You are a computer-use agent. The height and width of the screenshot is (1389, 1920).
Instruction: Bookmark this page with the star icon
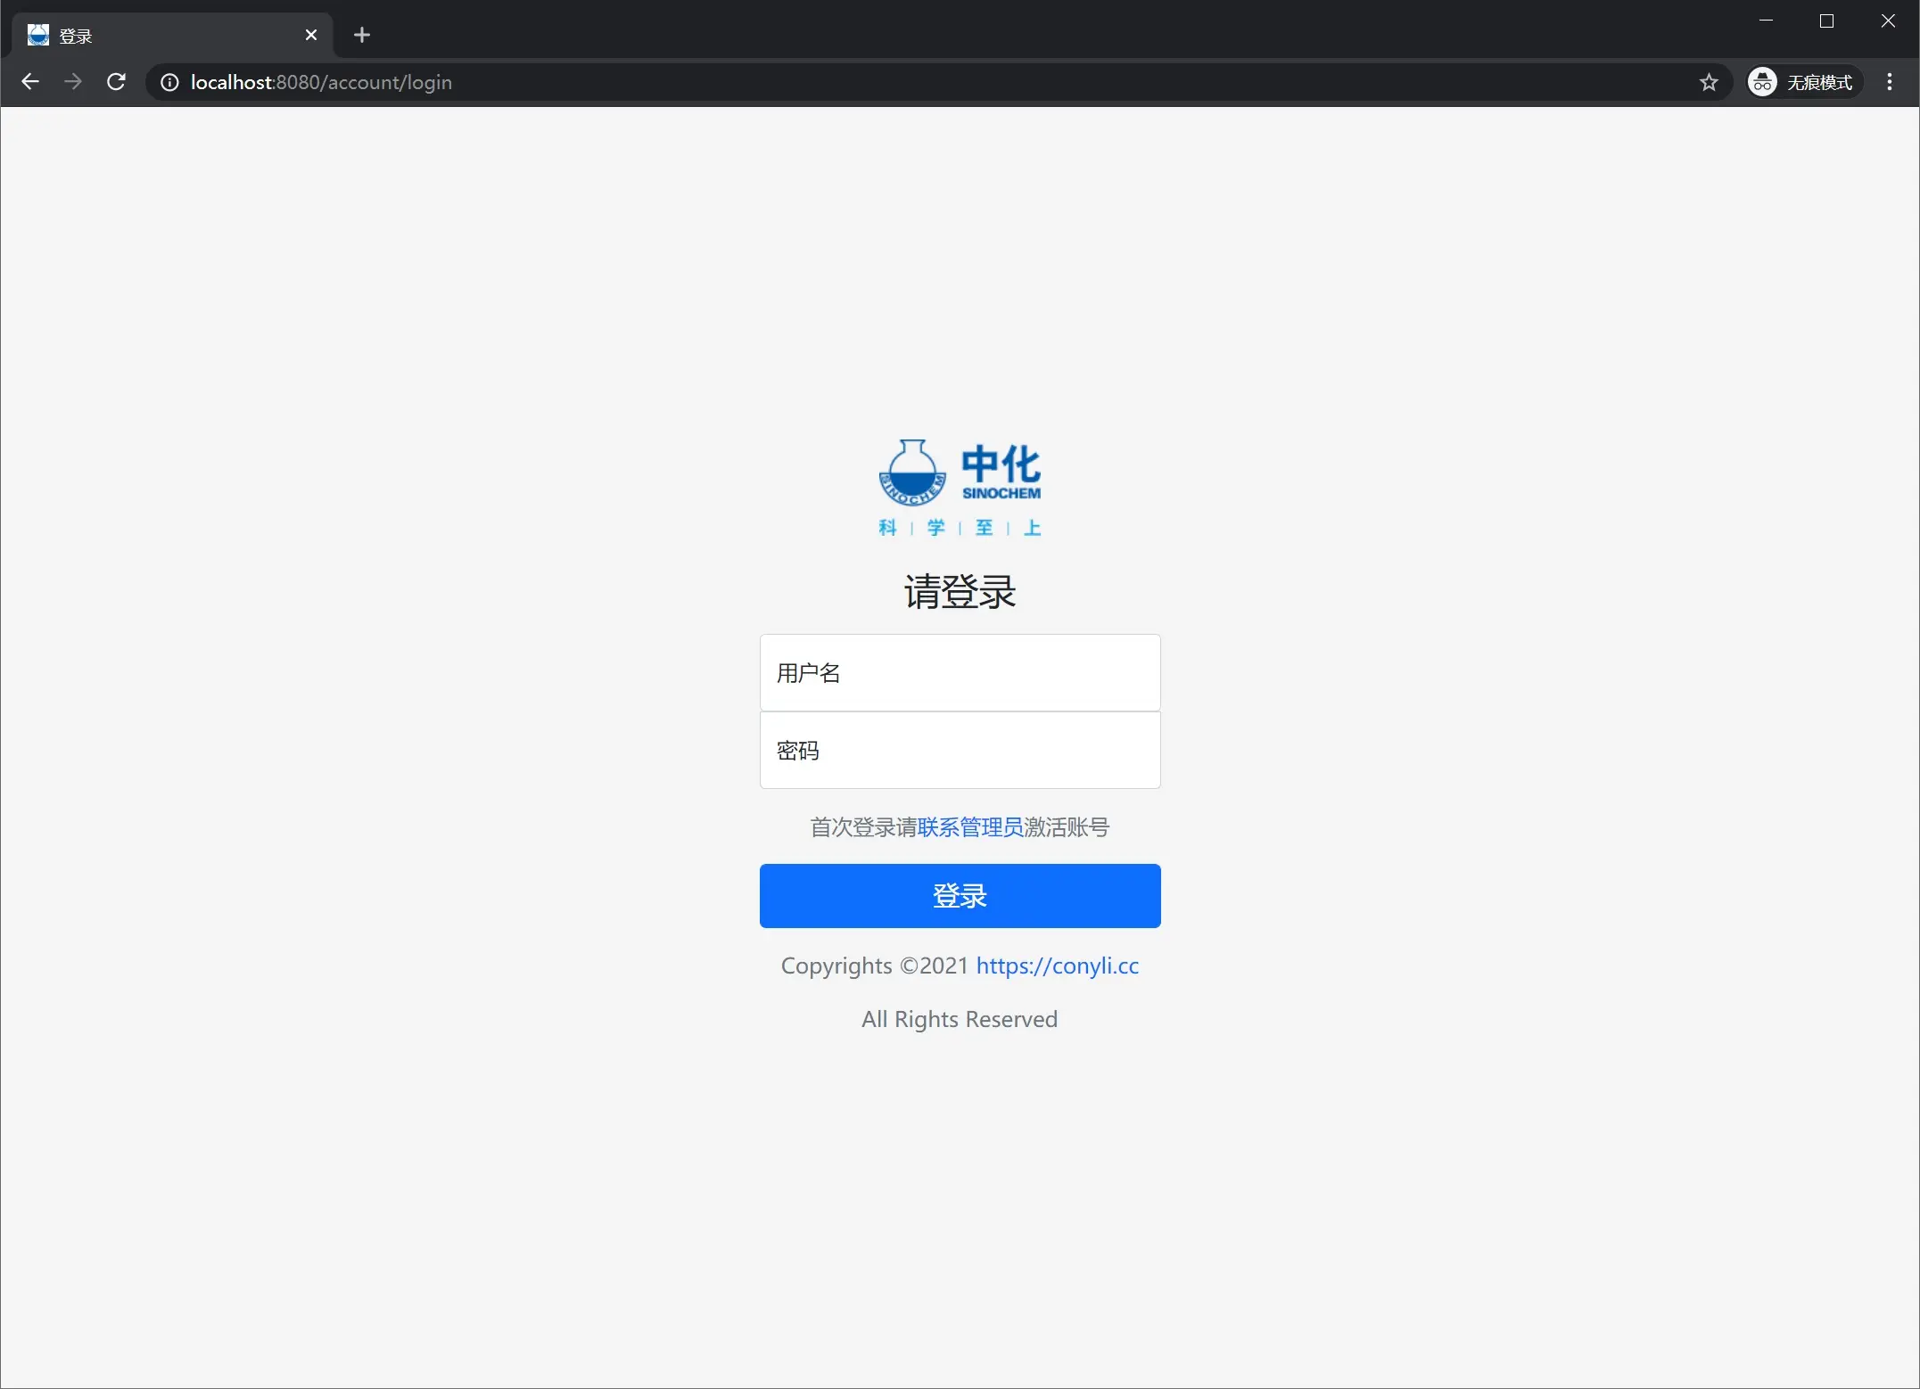[x=1709, y=82]
